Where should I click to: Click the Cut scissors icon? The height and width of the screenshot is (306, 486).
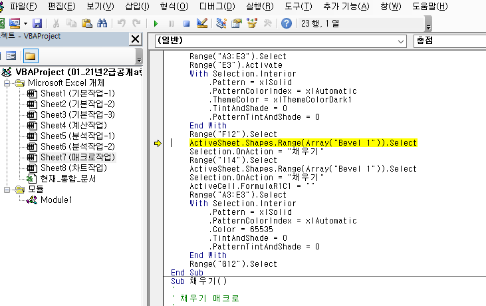56,23
